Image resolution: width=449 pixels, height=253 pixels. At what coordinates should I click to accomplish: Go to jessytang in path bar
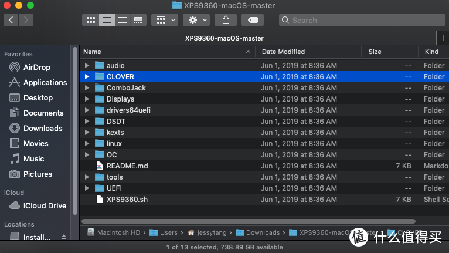(207, 232)
